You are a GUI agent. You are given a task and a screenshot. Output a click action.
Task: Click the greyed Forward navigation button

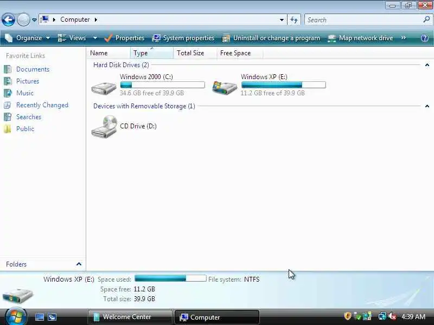point(23,19)
